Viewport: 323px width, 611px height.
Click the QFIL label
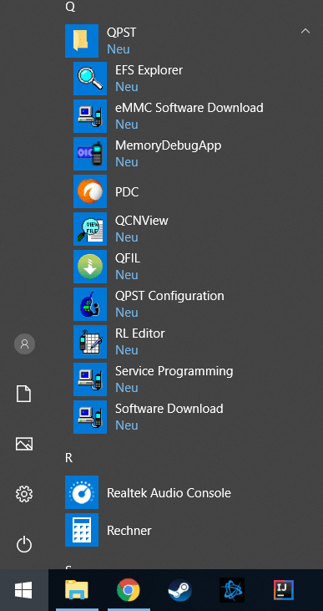(x=128, y=258)
